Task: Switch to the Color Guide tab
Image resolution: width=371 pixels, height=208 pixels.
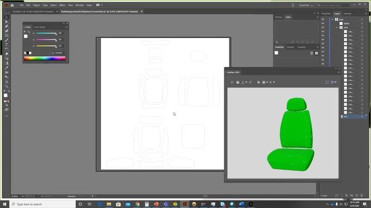Action: 39,27
